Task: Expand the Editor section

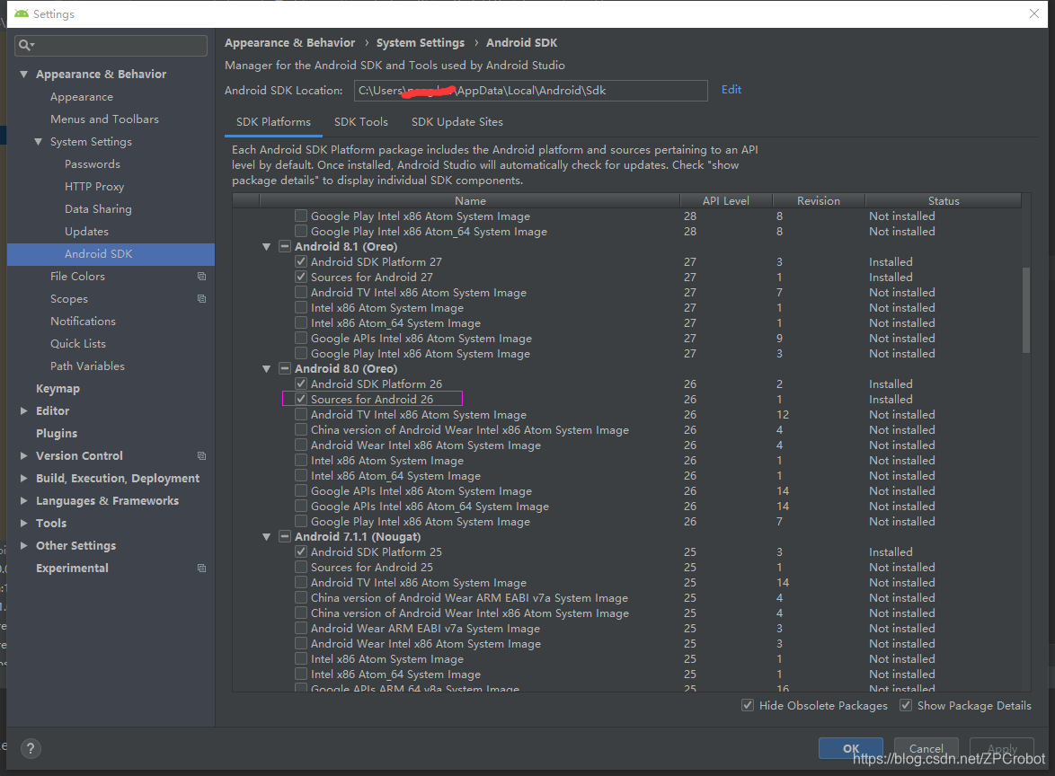Action: [24, 410]
